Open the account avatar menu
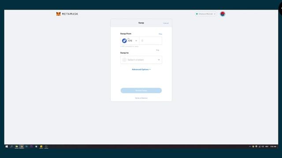Screen dimensions: 282x158 tap(223, 14)
